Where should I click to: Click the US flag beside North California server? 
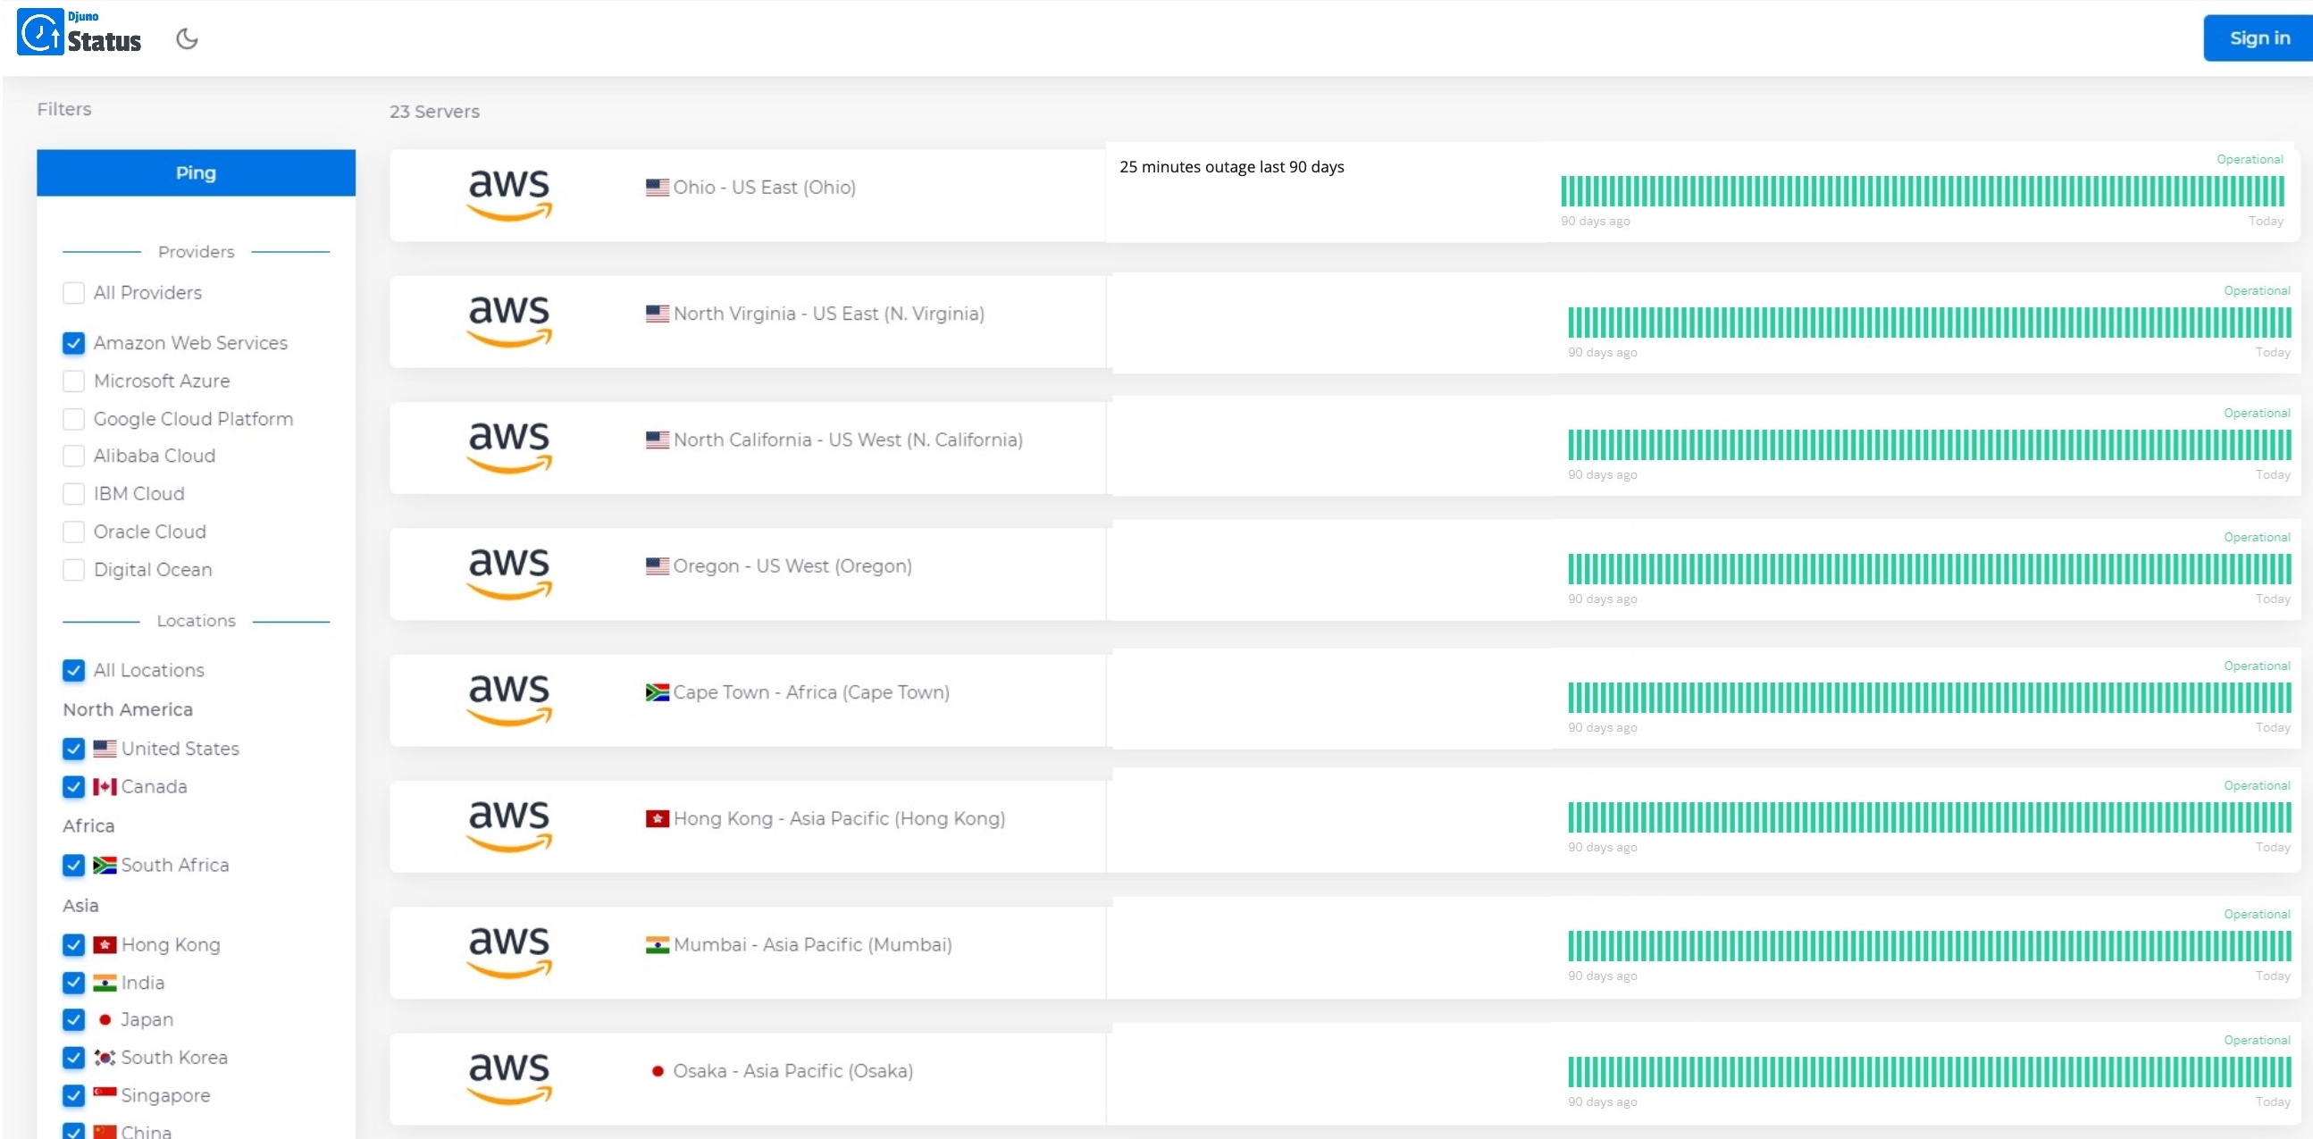pos(658,440)
